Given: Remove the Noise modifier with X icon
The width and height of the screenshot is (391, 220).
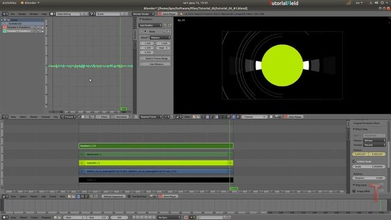Looking at the screenshot, I should [169, 32].
